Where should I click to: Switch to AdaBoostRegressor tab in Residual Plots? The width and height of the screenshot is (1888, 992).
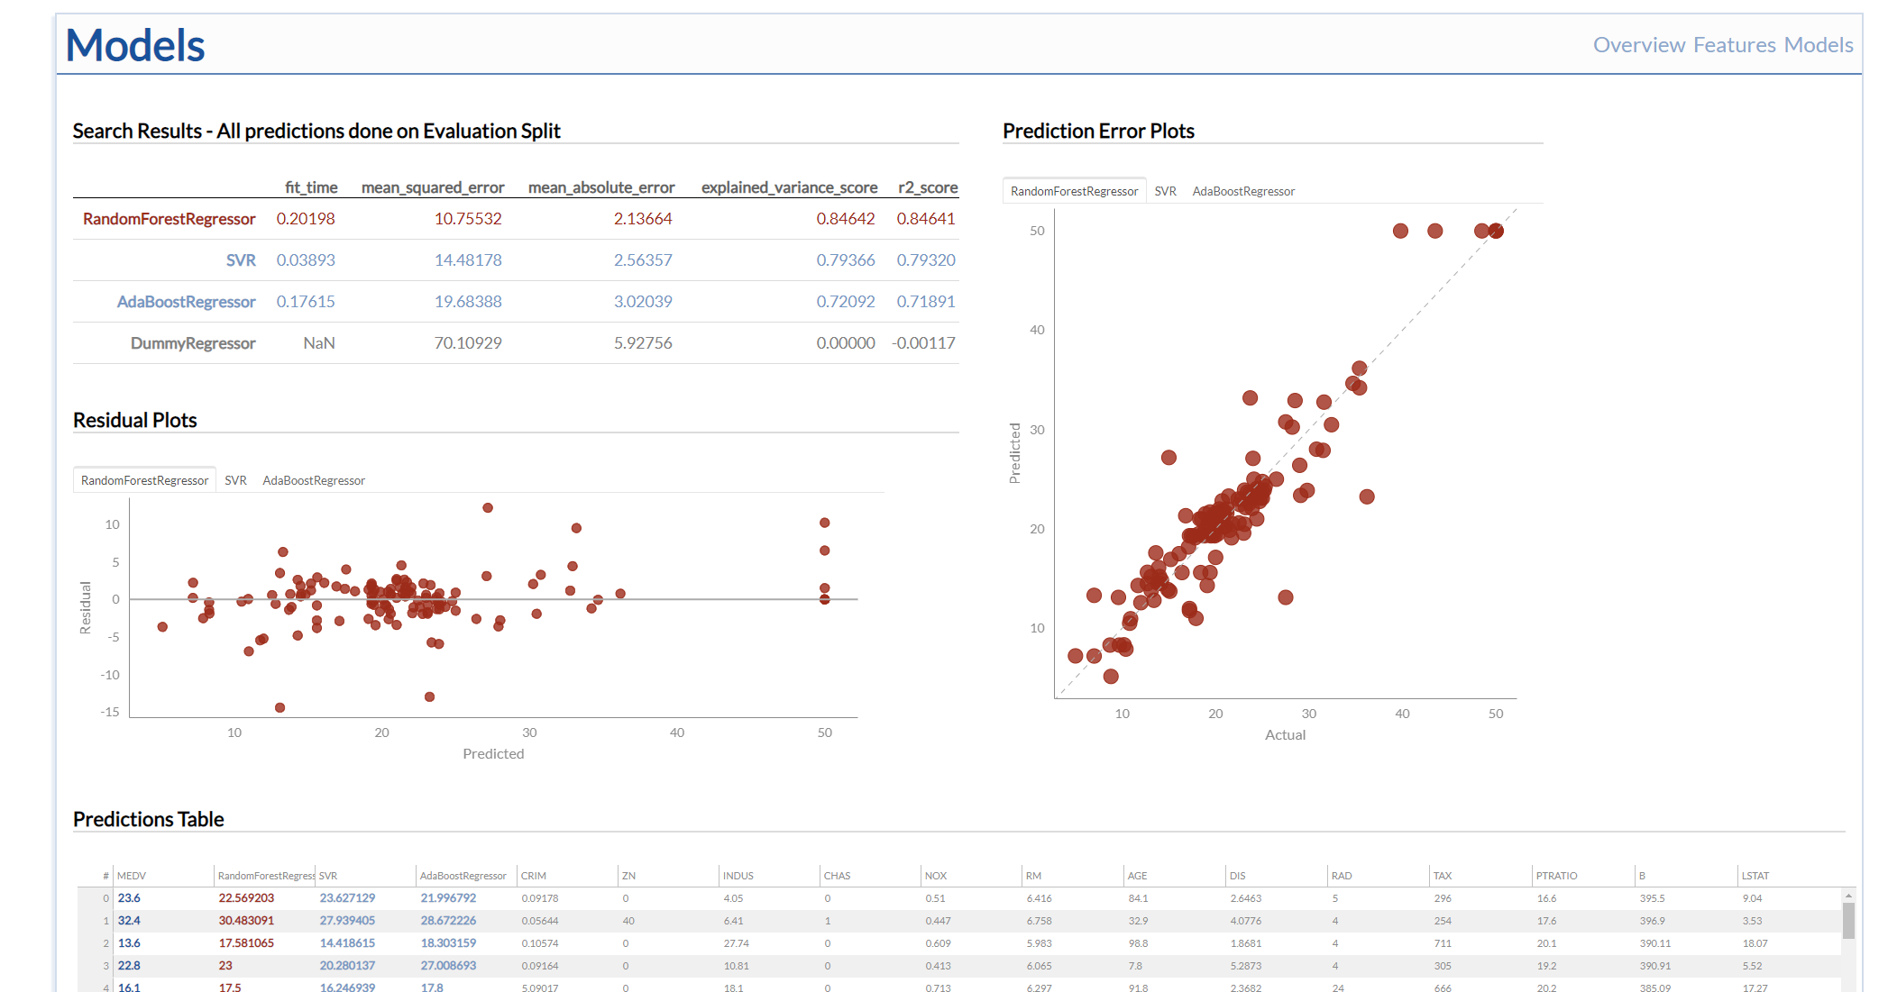[x=314, y=480]
